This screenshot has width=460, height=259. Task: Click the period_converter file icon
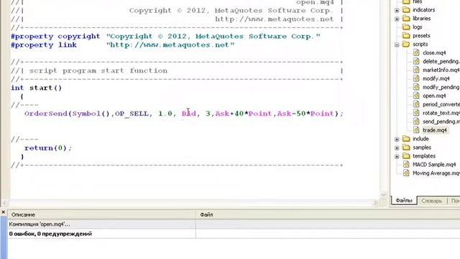[416, 104]
